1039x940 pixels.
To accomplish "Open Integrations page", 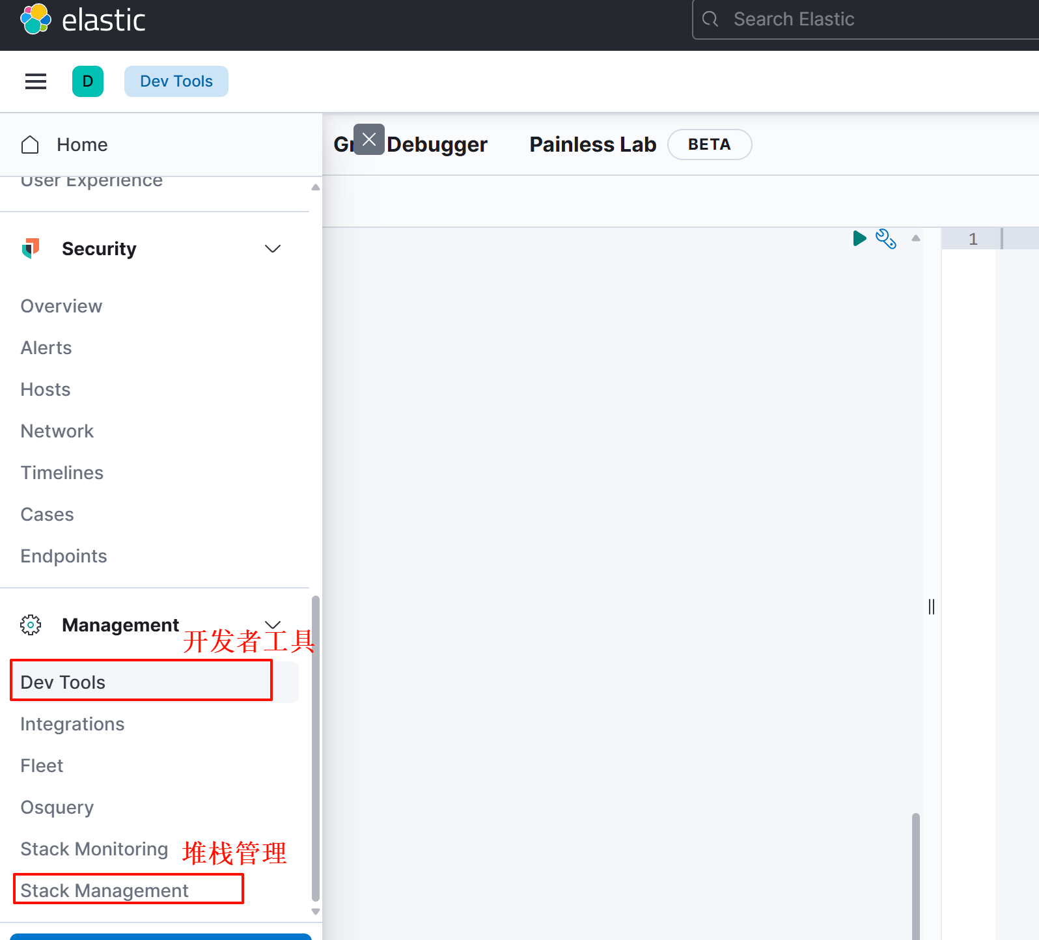I will (72, 724).
